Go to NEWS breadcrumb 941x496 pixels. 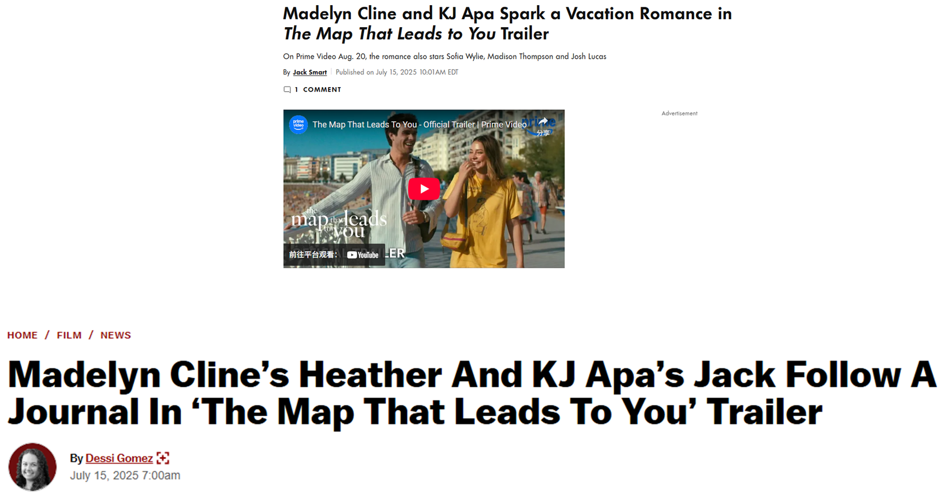pos(116,335)
